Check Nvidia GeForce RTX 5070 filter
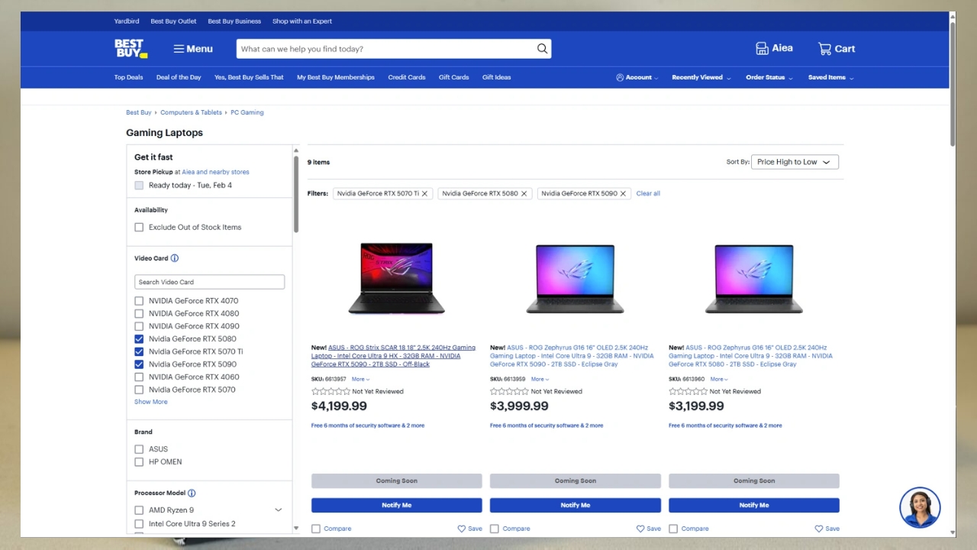 pyautogui.click(x=139, y=390)
